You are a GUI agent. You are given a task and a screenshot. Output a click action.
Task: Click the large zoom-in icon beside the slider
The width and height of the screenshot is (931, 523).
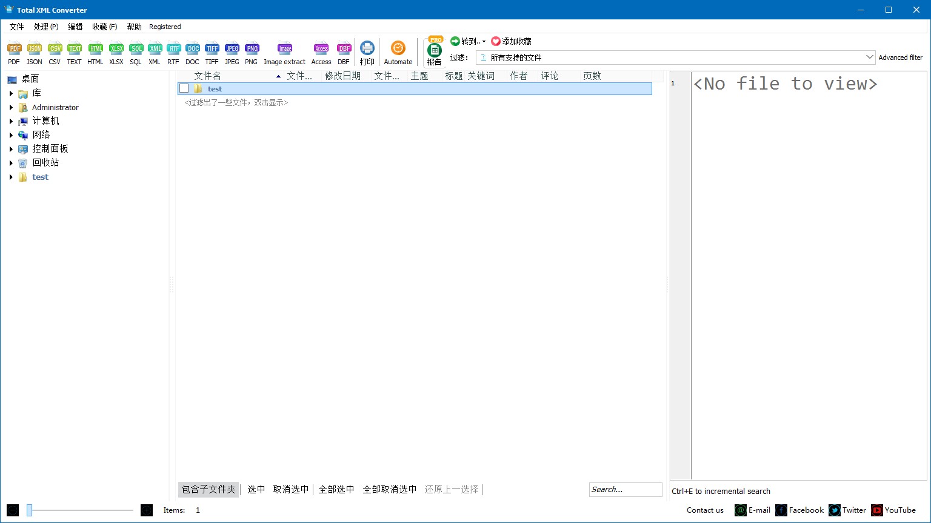point(147,510)
